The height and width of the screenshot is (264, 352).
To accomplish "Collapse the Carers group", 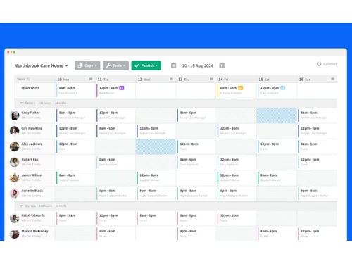I will pos(21,103).
